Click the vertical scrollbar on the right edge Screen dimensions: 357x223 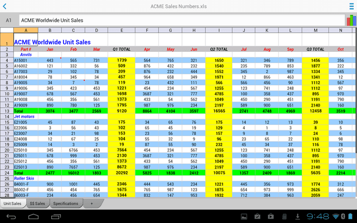(356, 91)
